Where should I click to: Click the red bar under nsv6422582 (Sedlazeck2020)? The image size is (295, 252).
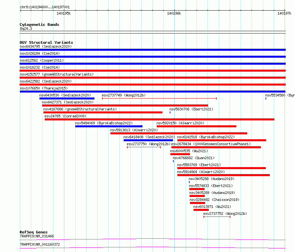[x=152, y=85]
